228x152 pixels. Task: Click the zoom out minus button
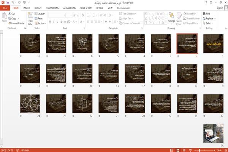coord(195,150)
